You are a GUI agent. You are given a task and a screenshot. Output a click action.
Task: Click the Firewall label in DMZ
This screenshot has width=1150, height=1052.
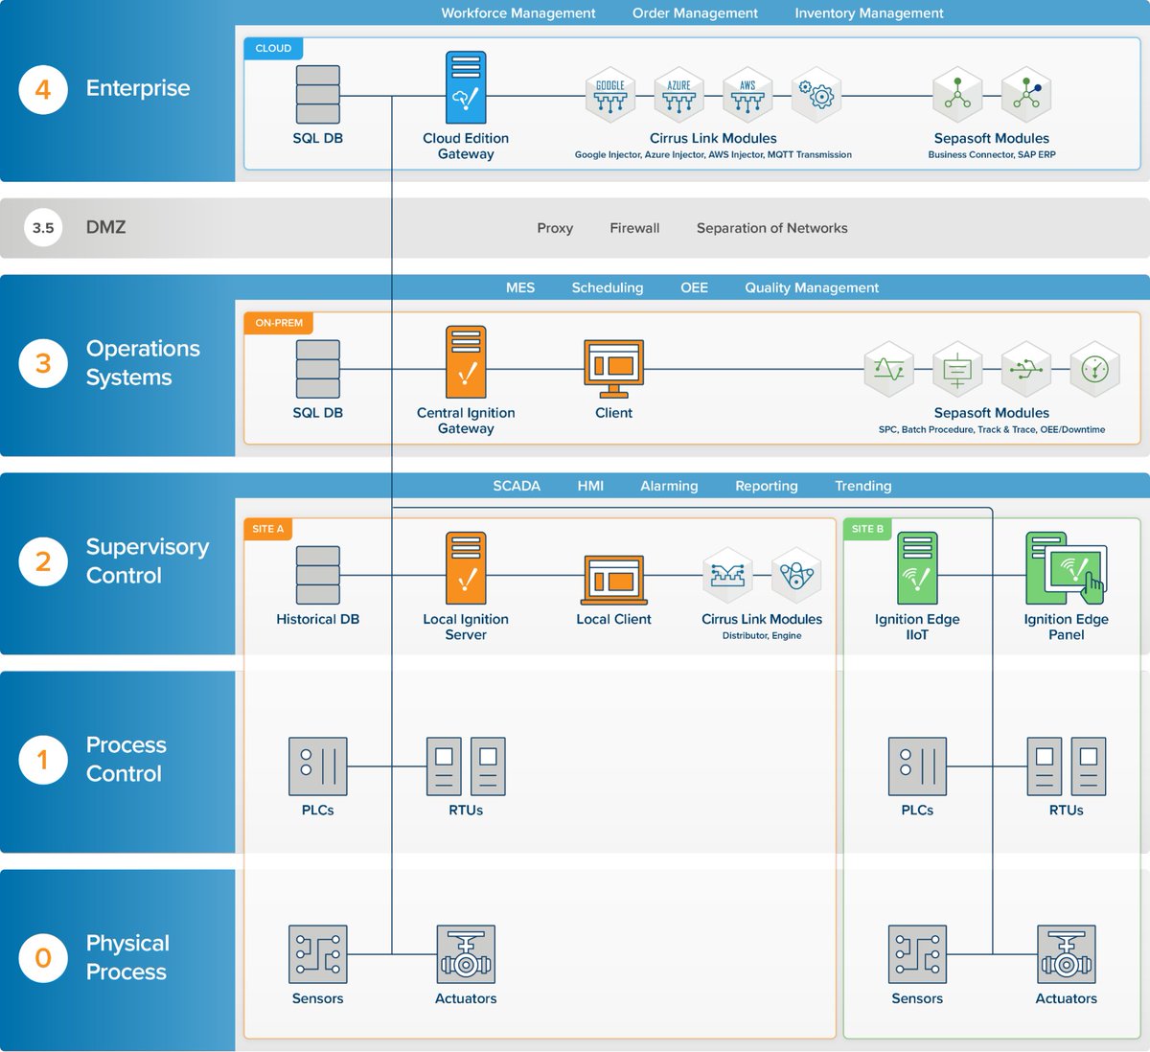coord(634,228)
